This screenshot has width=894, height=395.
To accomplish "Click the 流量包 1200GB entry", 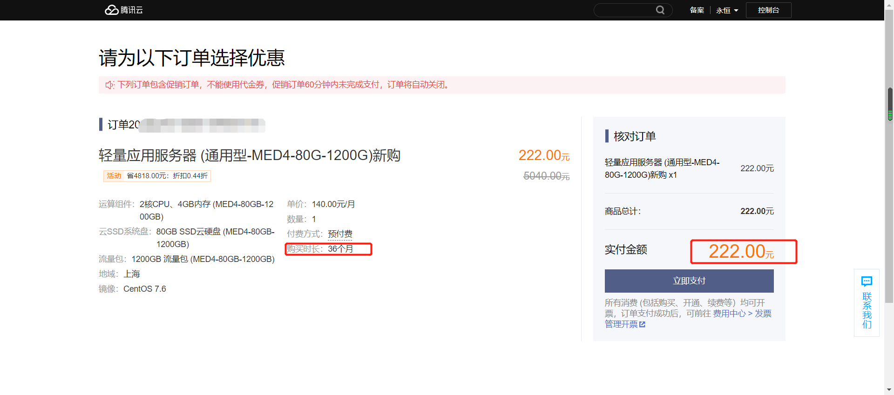I will (x=187, y=259).
